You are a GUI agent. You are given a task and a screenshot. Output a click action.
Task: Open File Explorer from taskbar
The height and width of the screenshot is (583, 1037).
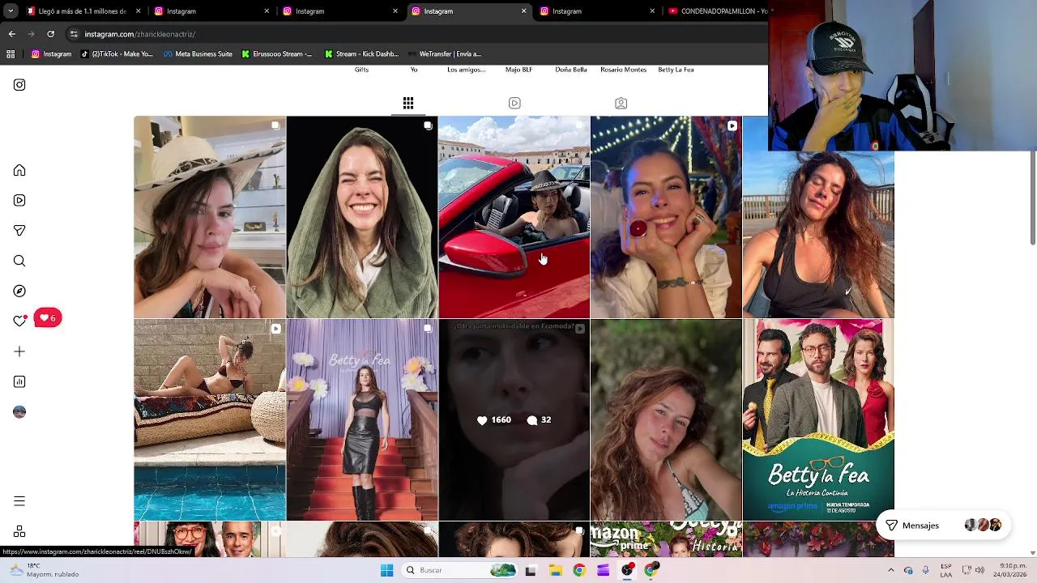coord(555,570)
